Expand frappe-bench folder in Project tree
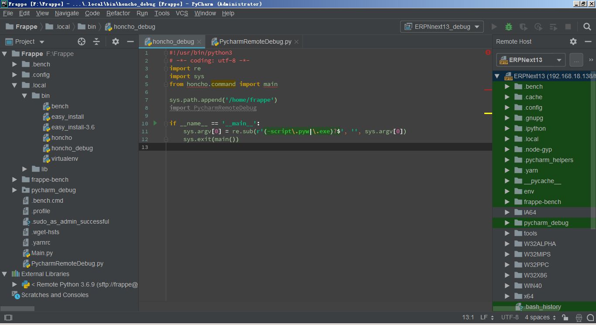 (15, 180)
